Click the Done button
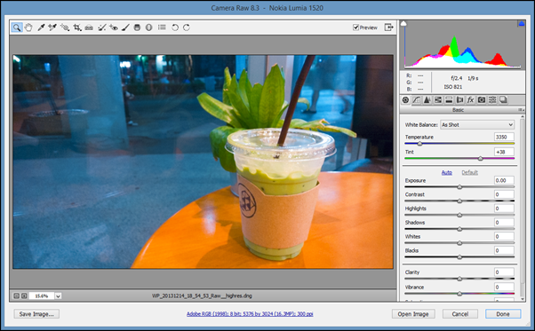 503,314
